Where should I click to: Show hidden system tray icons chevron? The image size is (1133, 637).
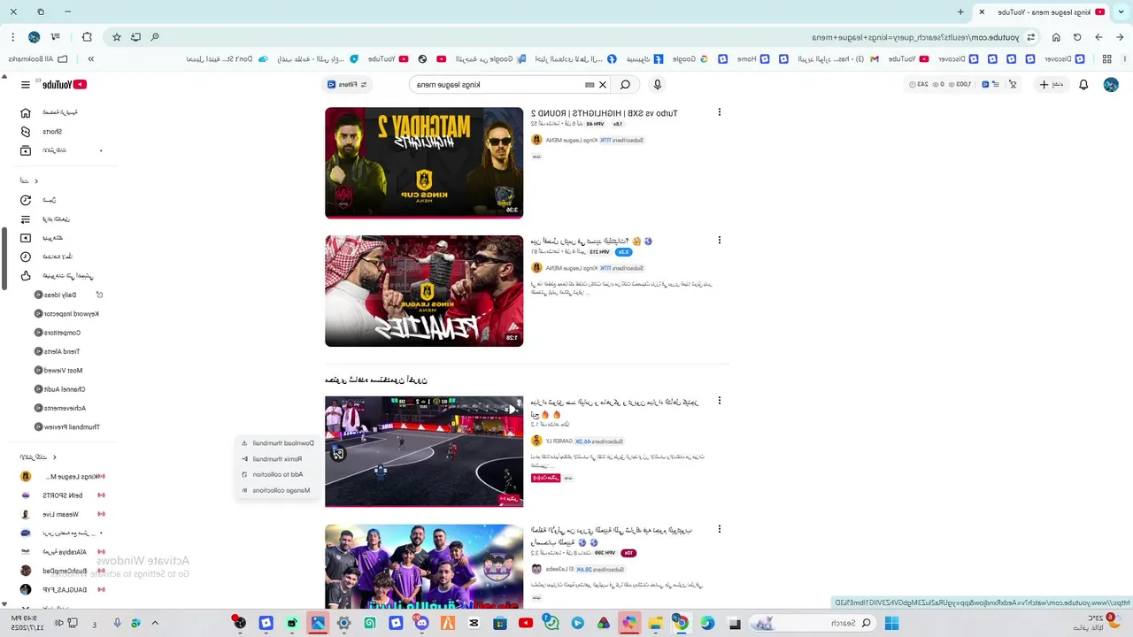[155, 623]
